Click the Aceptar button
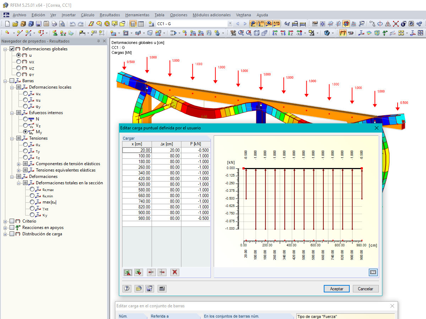This screenshot has height=319, width=426. click(337, 289)
